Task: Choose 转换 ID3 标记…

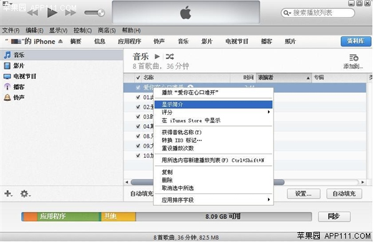Action: pos(213,140)
